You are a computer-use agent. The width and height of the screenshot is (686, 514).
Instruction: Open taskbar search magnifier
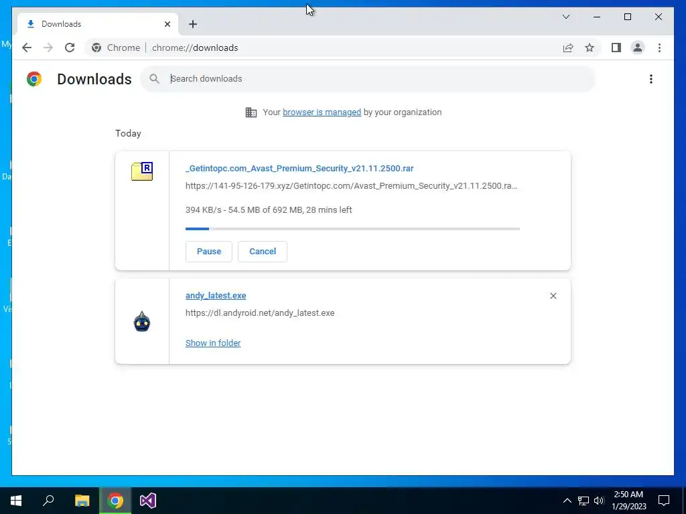coord(48,501)
